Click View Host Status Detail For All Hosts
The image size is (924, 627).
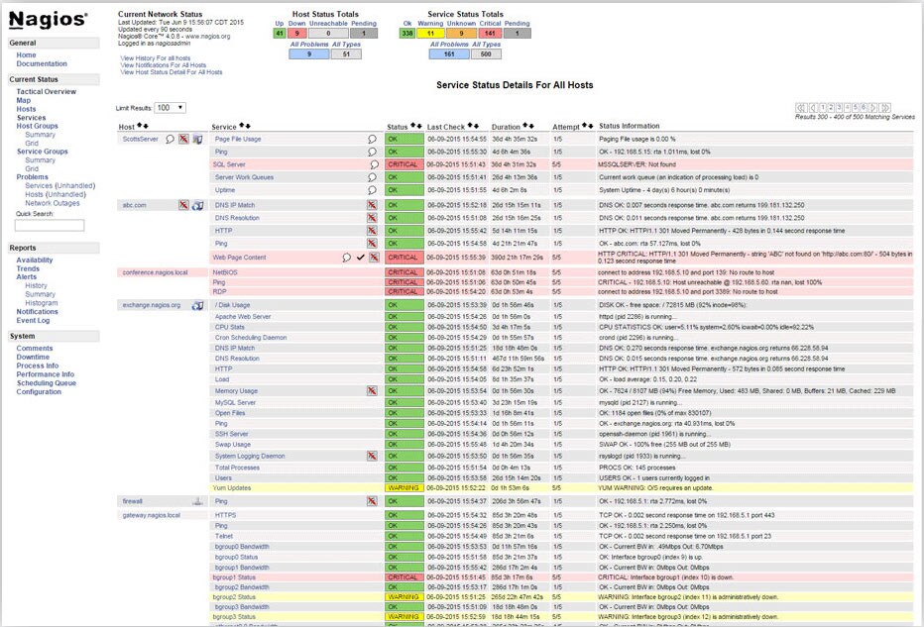click(172, 72)
